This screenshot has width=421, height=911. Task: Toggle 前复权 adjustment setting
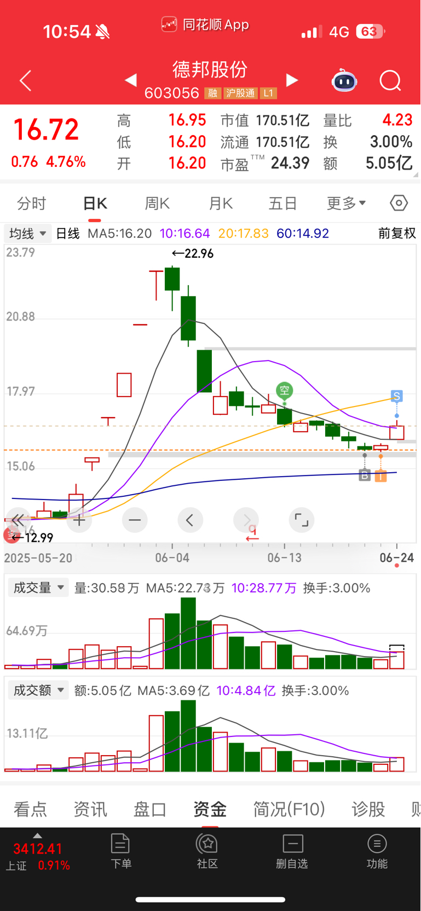(397, 234)
